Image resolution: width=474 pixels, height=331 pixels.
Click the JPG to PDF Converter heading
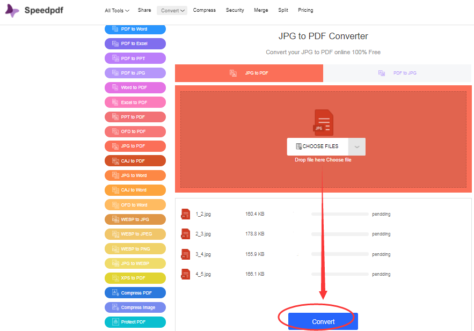323,36
